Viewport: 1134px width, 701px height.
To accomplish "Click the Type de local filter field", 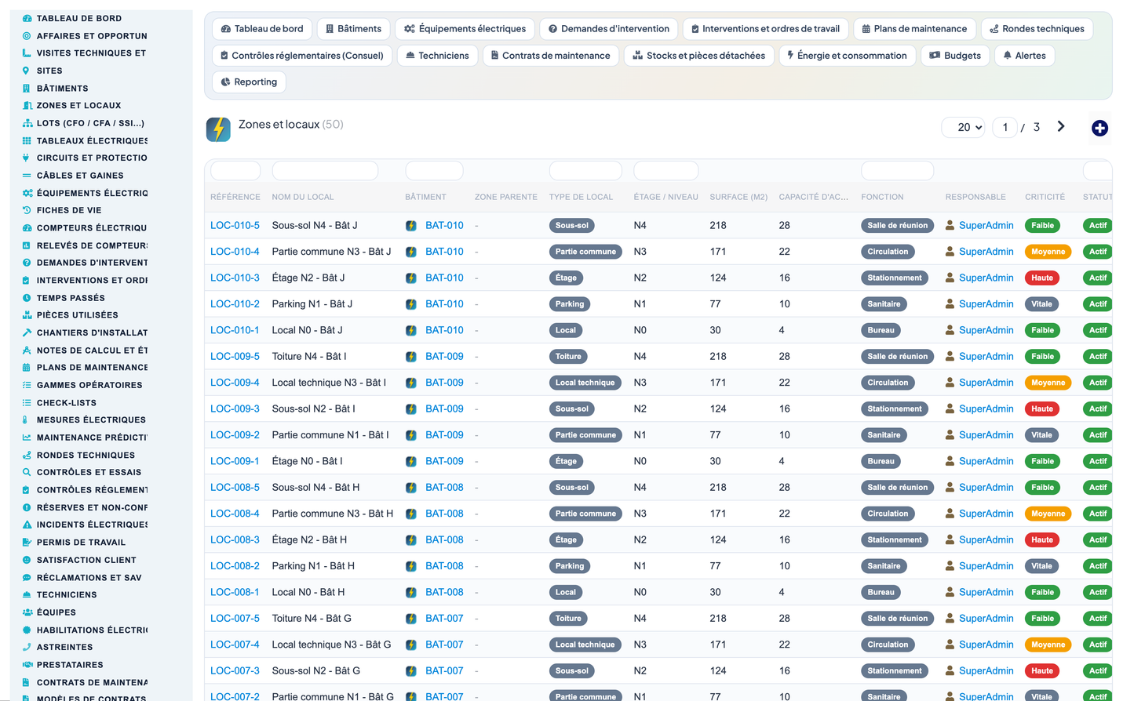I will [585, 170].
